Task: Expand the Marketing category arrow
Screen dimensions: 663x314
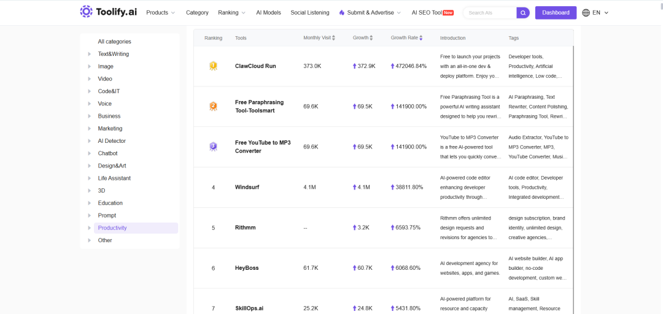Action: click(89, 128)
